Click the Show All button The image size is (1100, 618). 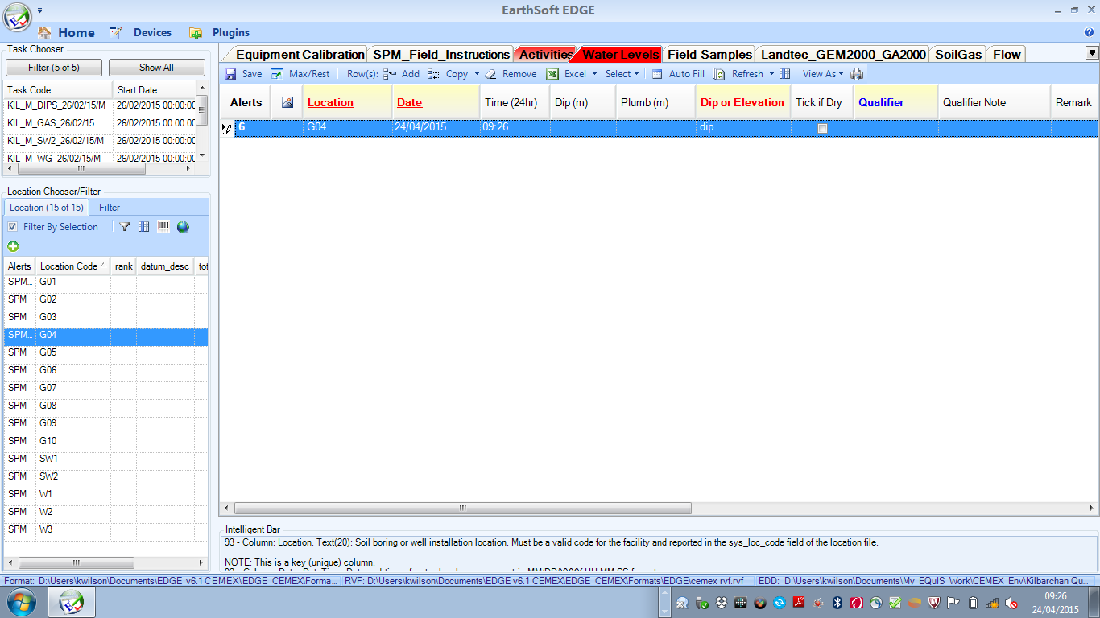[156, 68]
